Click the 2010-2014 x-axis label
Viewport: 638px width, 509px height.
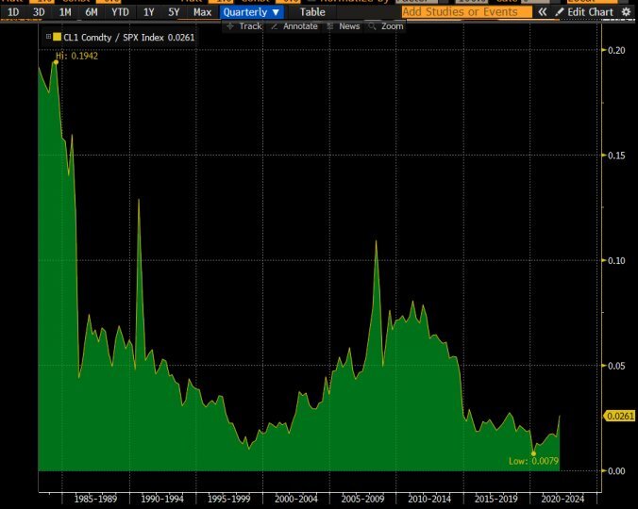click(x=429, y=499)
